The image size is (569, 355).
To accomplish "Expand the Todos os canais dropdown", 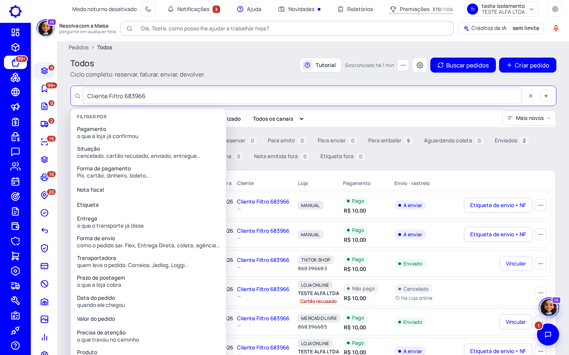I will coord(278,119).
